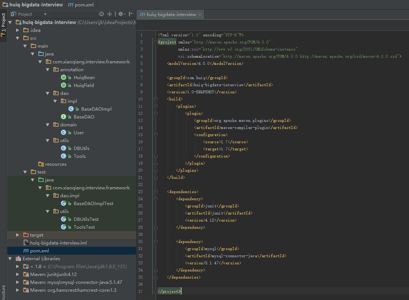This screenshot has height=300, width=409.
Task: Click the 1.0-SNAPSHOT version line
Action: [x=201, y=92]
